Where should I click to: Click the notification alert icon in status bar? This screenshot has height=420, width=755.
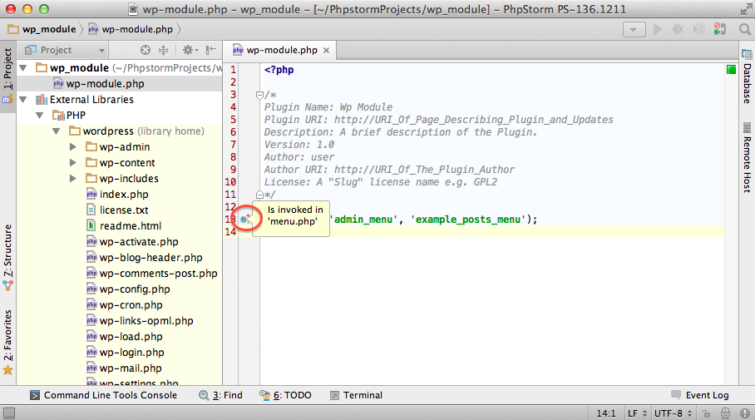744,413
